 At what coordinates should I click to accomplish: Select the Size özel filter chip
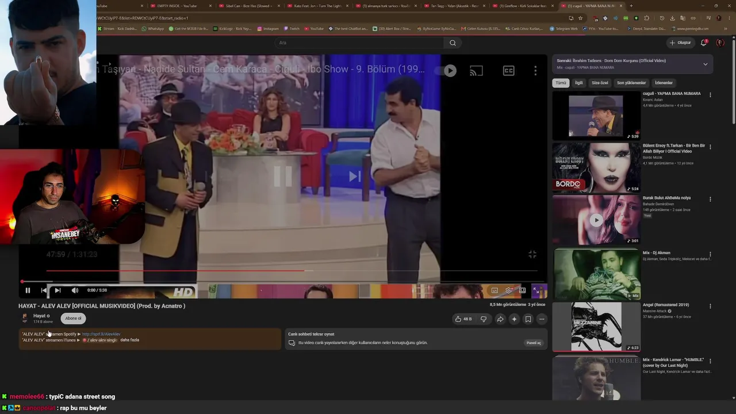[x=600, y=83]
